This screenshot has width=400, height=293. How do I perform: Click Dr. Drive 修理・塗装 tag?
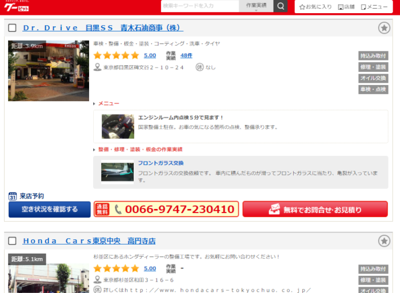coord(373,67)
